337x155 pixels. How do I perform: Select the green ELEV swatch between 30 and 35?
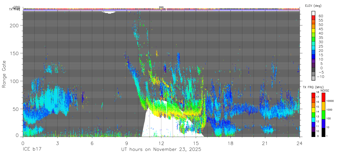[313, 39]
